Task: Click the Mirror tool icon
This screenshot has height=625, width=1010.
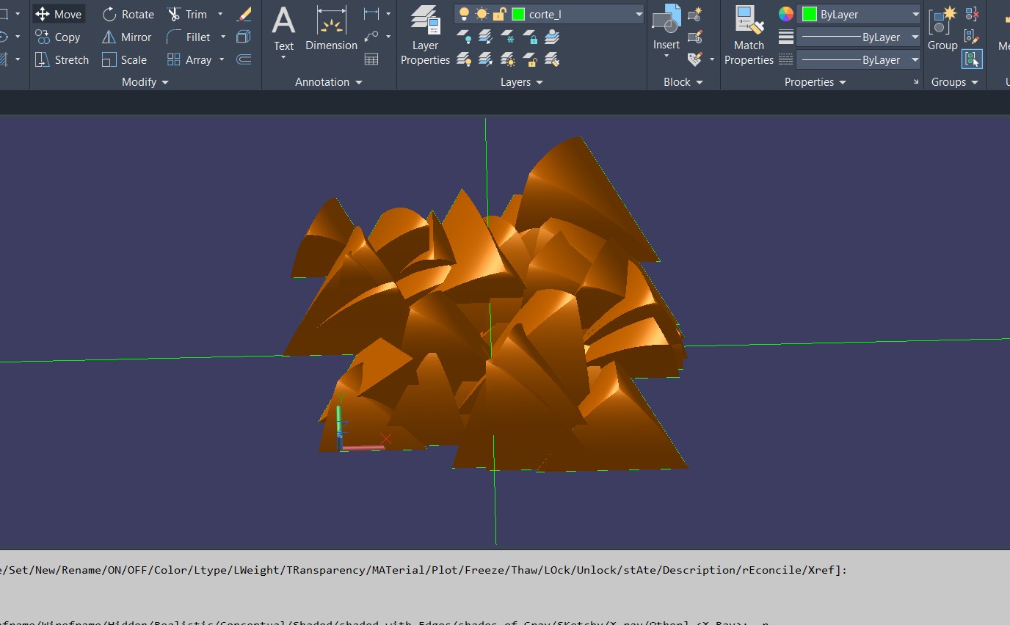Action: click(109, 37)
